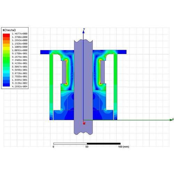Click the legend value 7.3408e-001
This screenshot has height=174, width=174.
click(20, 60)
